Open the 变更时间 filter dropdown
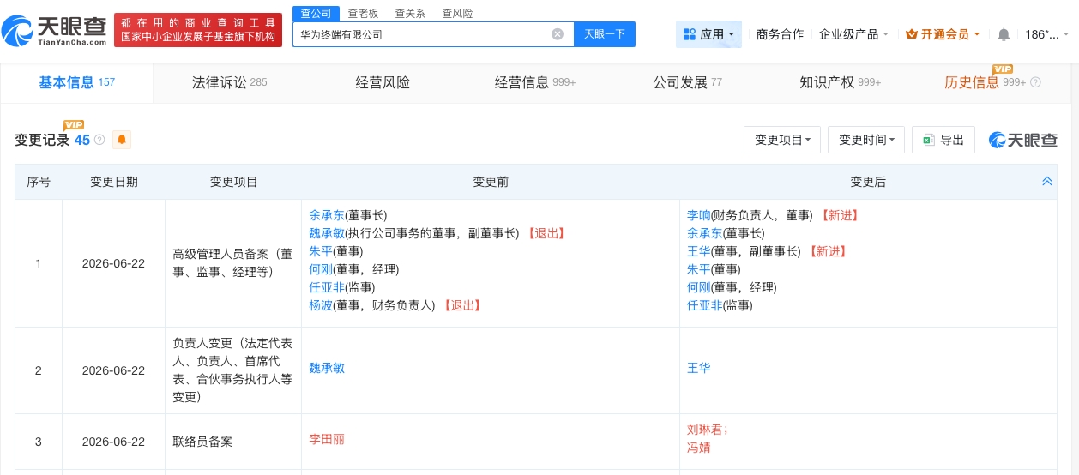This screenshot has width=1079, height=475. [866, 140]
